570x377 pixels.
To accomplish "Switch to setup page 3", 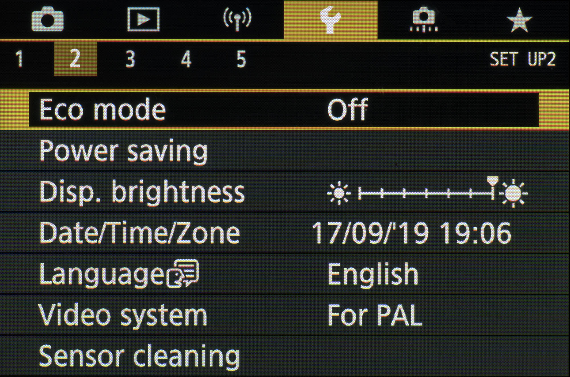I will tap(130, 59).
